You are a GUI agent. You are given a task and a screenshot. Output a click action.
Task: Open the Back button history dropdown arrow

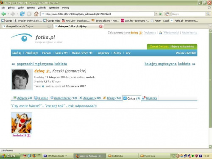[x=8, y=14]
